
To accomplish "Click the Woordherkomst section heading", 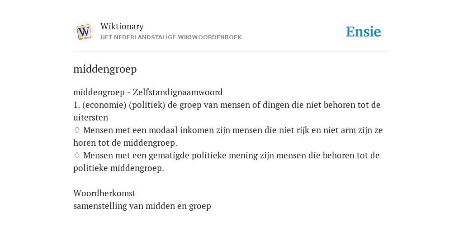I will pos(104,193).
